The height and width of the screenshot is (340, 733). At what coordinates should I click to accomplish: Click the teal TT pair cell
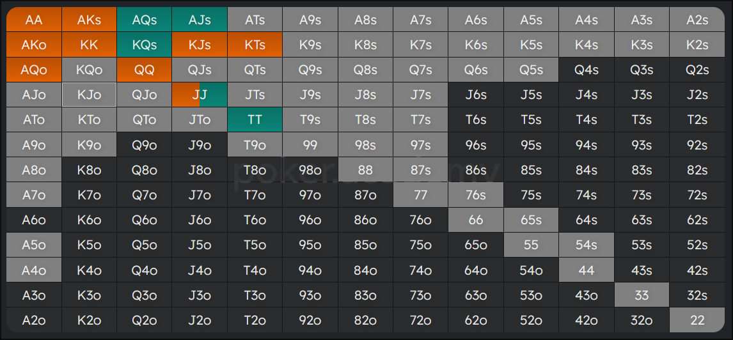[255, 120]
